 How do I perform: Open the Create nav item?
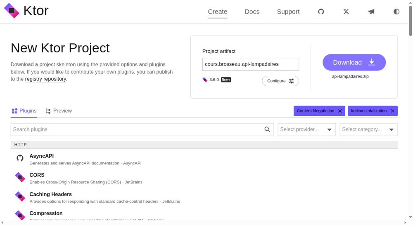tap(218, 12)
